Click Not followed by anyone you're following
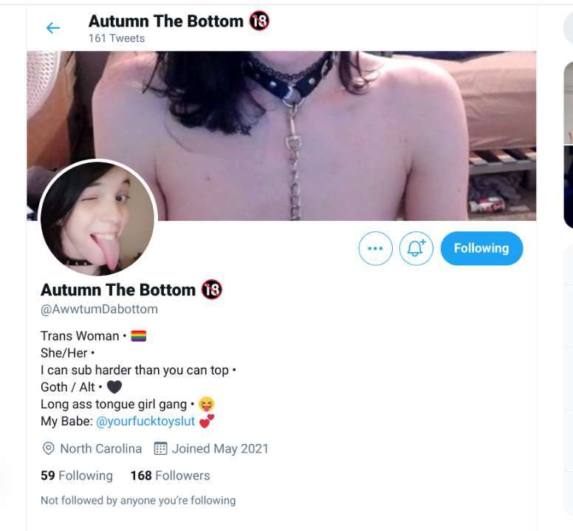The image size is (573, 531). (138, 500)
